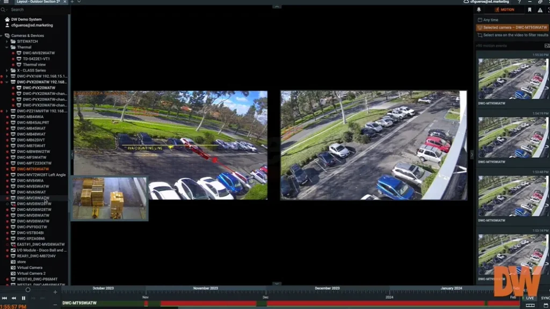Open the 1:53:48 PM motion event thumbnail

click(x=512, y=196)
